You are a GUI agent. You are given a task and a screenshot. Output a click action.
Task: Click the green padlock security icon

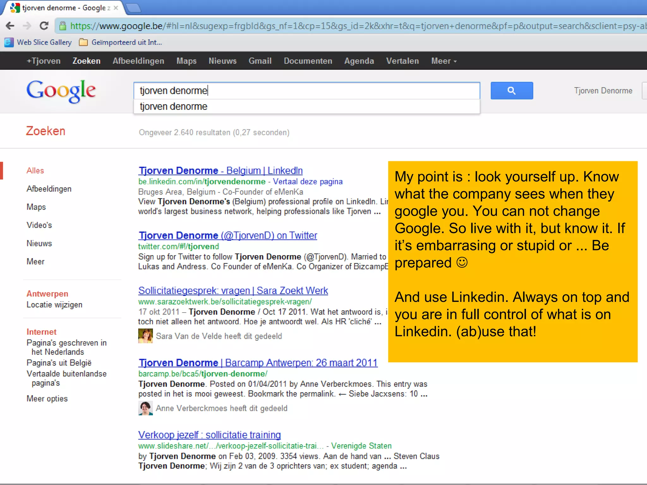pyautogui.click(x=63, y=26)
